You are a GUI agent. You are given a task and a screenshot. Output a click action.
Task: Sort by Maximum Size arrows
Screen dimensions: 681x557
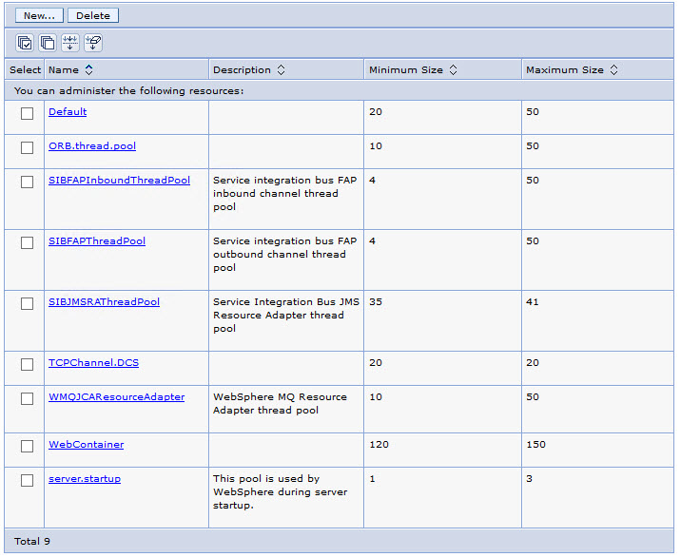[x=613, y=70]
